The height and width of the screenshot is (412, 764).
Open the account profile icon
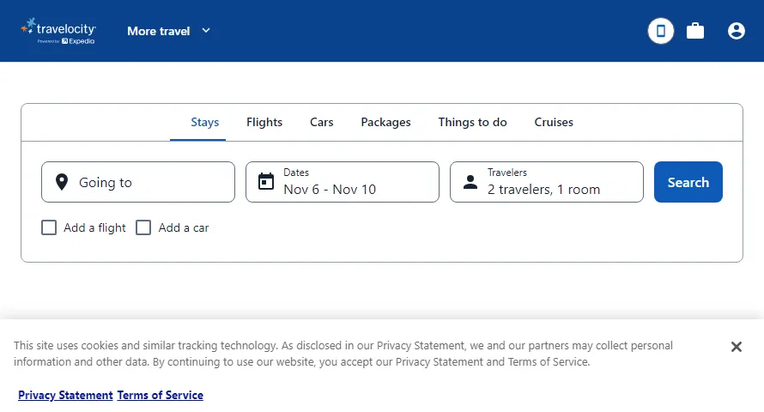737,31
